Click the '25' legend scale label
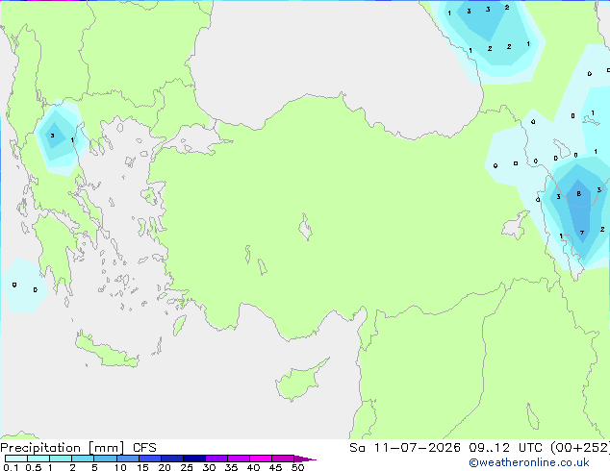 [x=187, y=467]
